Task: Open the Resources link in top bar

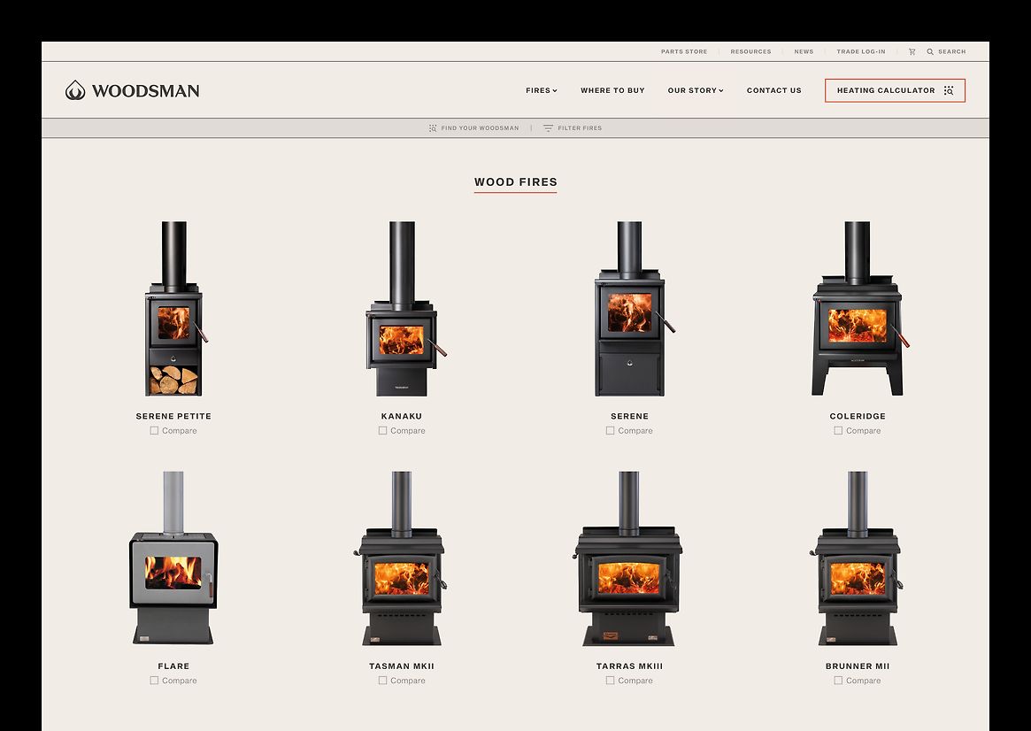Action: 750,52
